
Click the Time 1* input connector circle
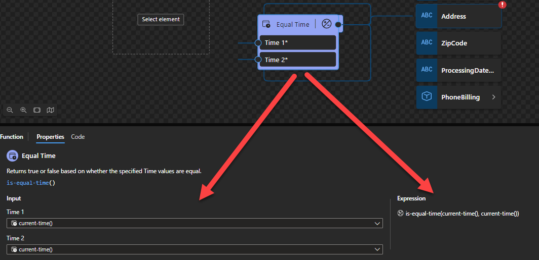(258, 43)
